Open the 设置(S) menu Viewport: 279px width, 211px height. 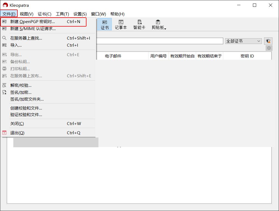tap(80, 14)
